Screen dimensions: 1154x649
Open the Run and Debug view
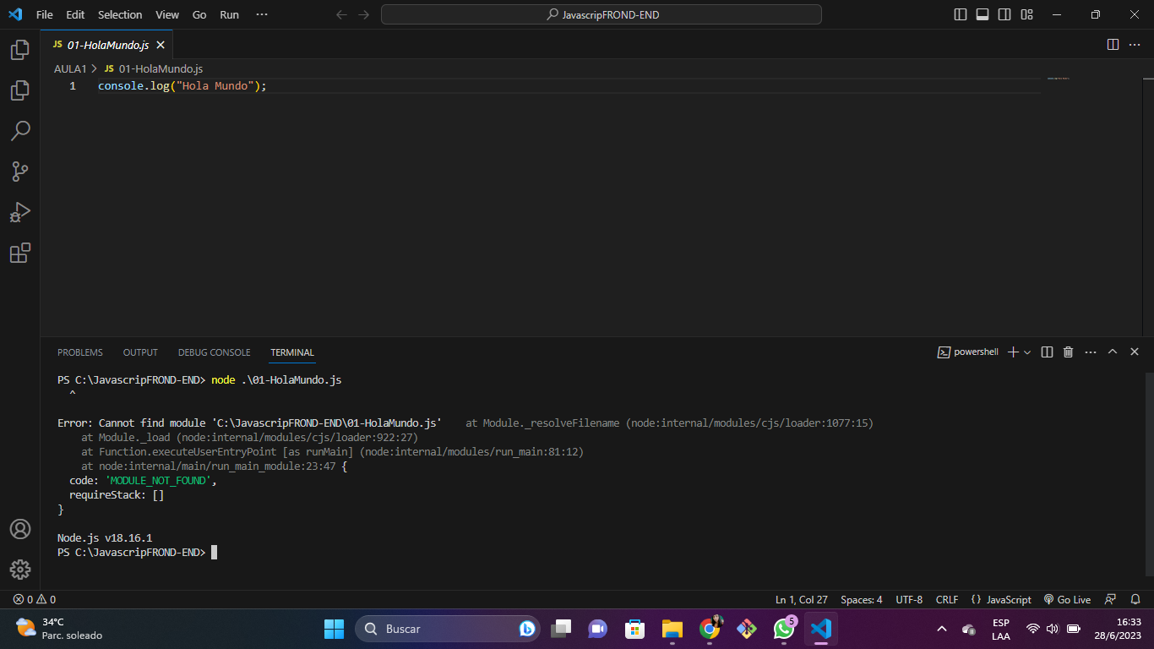click(19, 212)
